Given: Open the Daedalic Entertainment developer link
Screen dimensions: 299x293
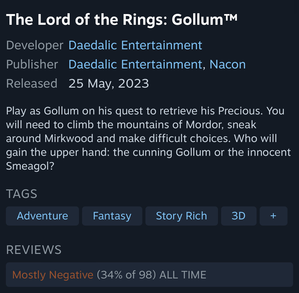Looking at the screenshot, I should click(135, 45).
